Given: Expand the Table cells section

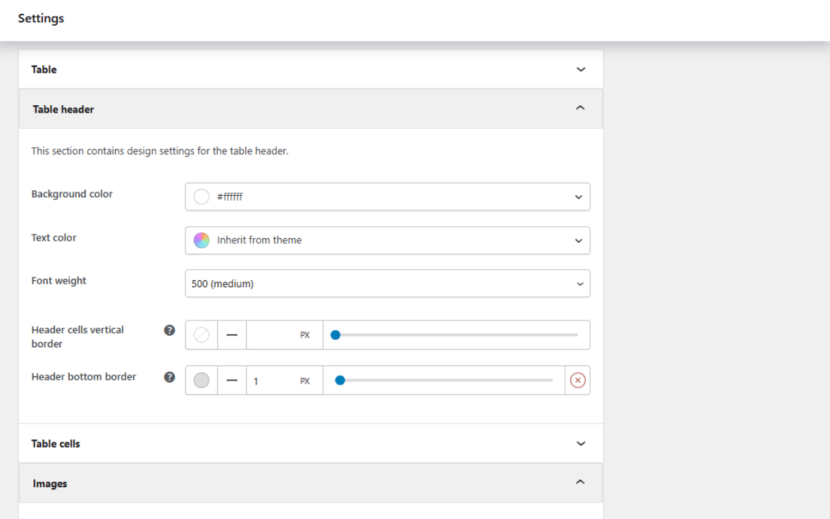Looking at the screenshot, I should click(311, 444).
